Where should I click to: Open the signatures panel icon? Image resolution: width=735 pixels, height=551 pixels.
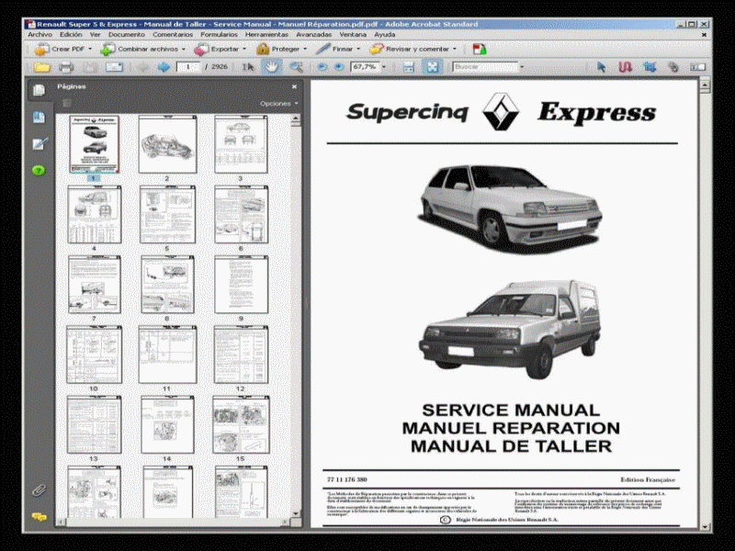coord(39,144)
